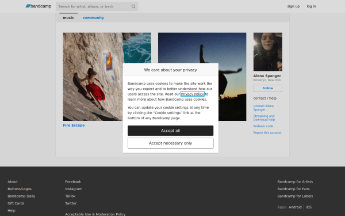Open the log in link
This screenshot has height=216, width=345.
pos(311,6)
